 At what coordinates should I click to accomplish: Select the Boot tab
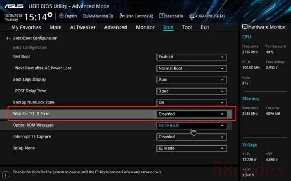click(x=168, y=27)
